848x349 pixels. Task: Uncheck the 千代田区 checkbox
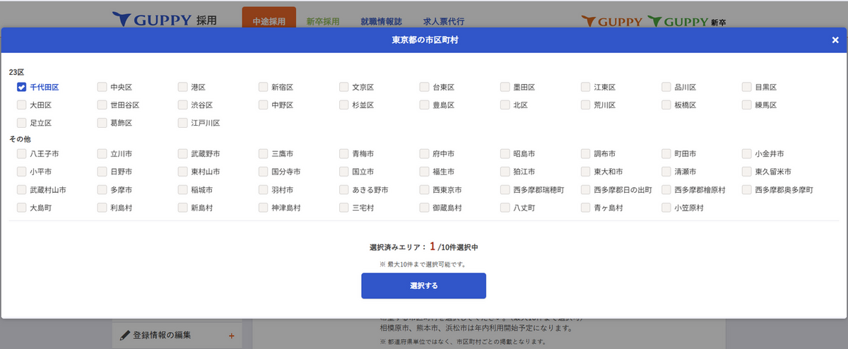[22, 87]
